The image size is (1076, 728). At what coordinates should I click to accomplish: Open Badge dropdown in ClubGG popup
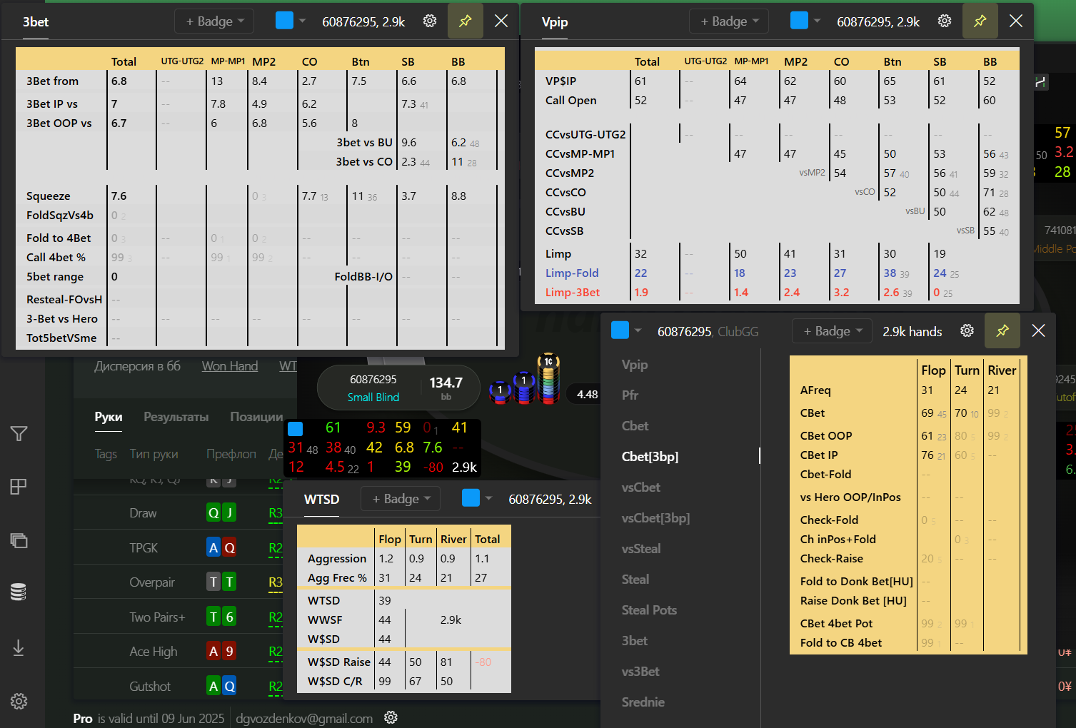[x=833, y=331]
